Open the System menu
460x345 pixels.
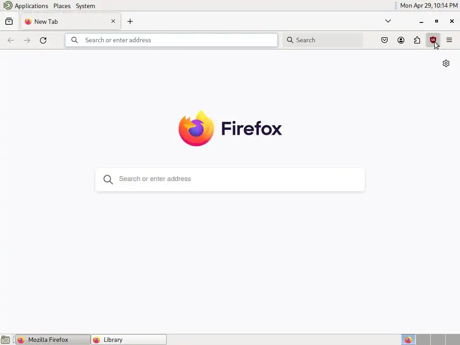pyautogui.click(x=85, y=6)
